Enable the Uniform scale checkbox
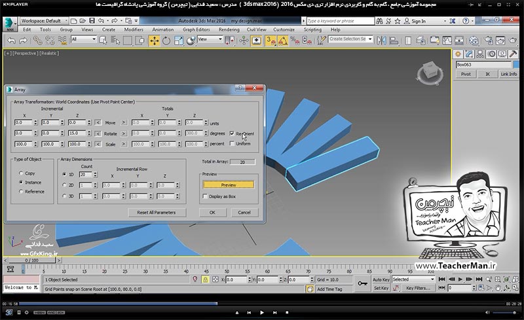The image size is (524, 320). [232, 143]
